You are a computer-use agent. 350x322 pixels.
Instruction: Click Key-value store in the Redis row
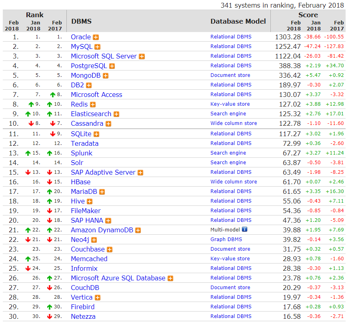point(230,104)
